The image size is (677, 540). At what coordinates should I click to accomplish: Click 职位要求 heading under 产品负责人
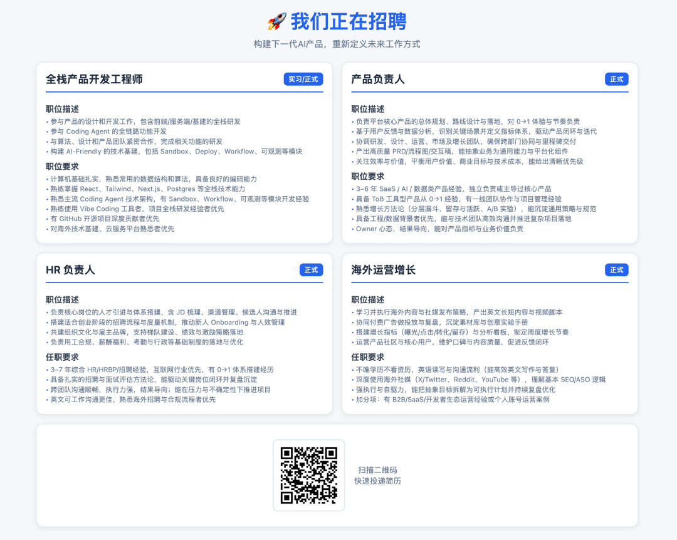(367, 177)
